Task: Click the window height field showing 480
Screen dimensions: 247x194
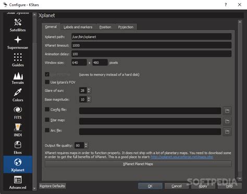Action: pos(100,62)
